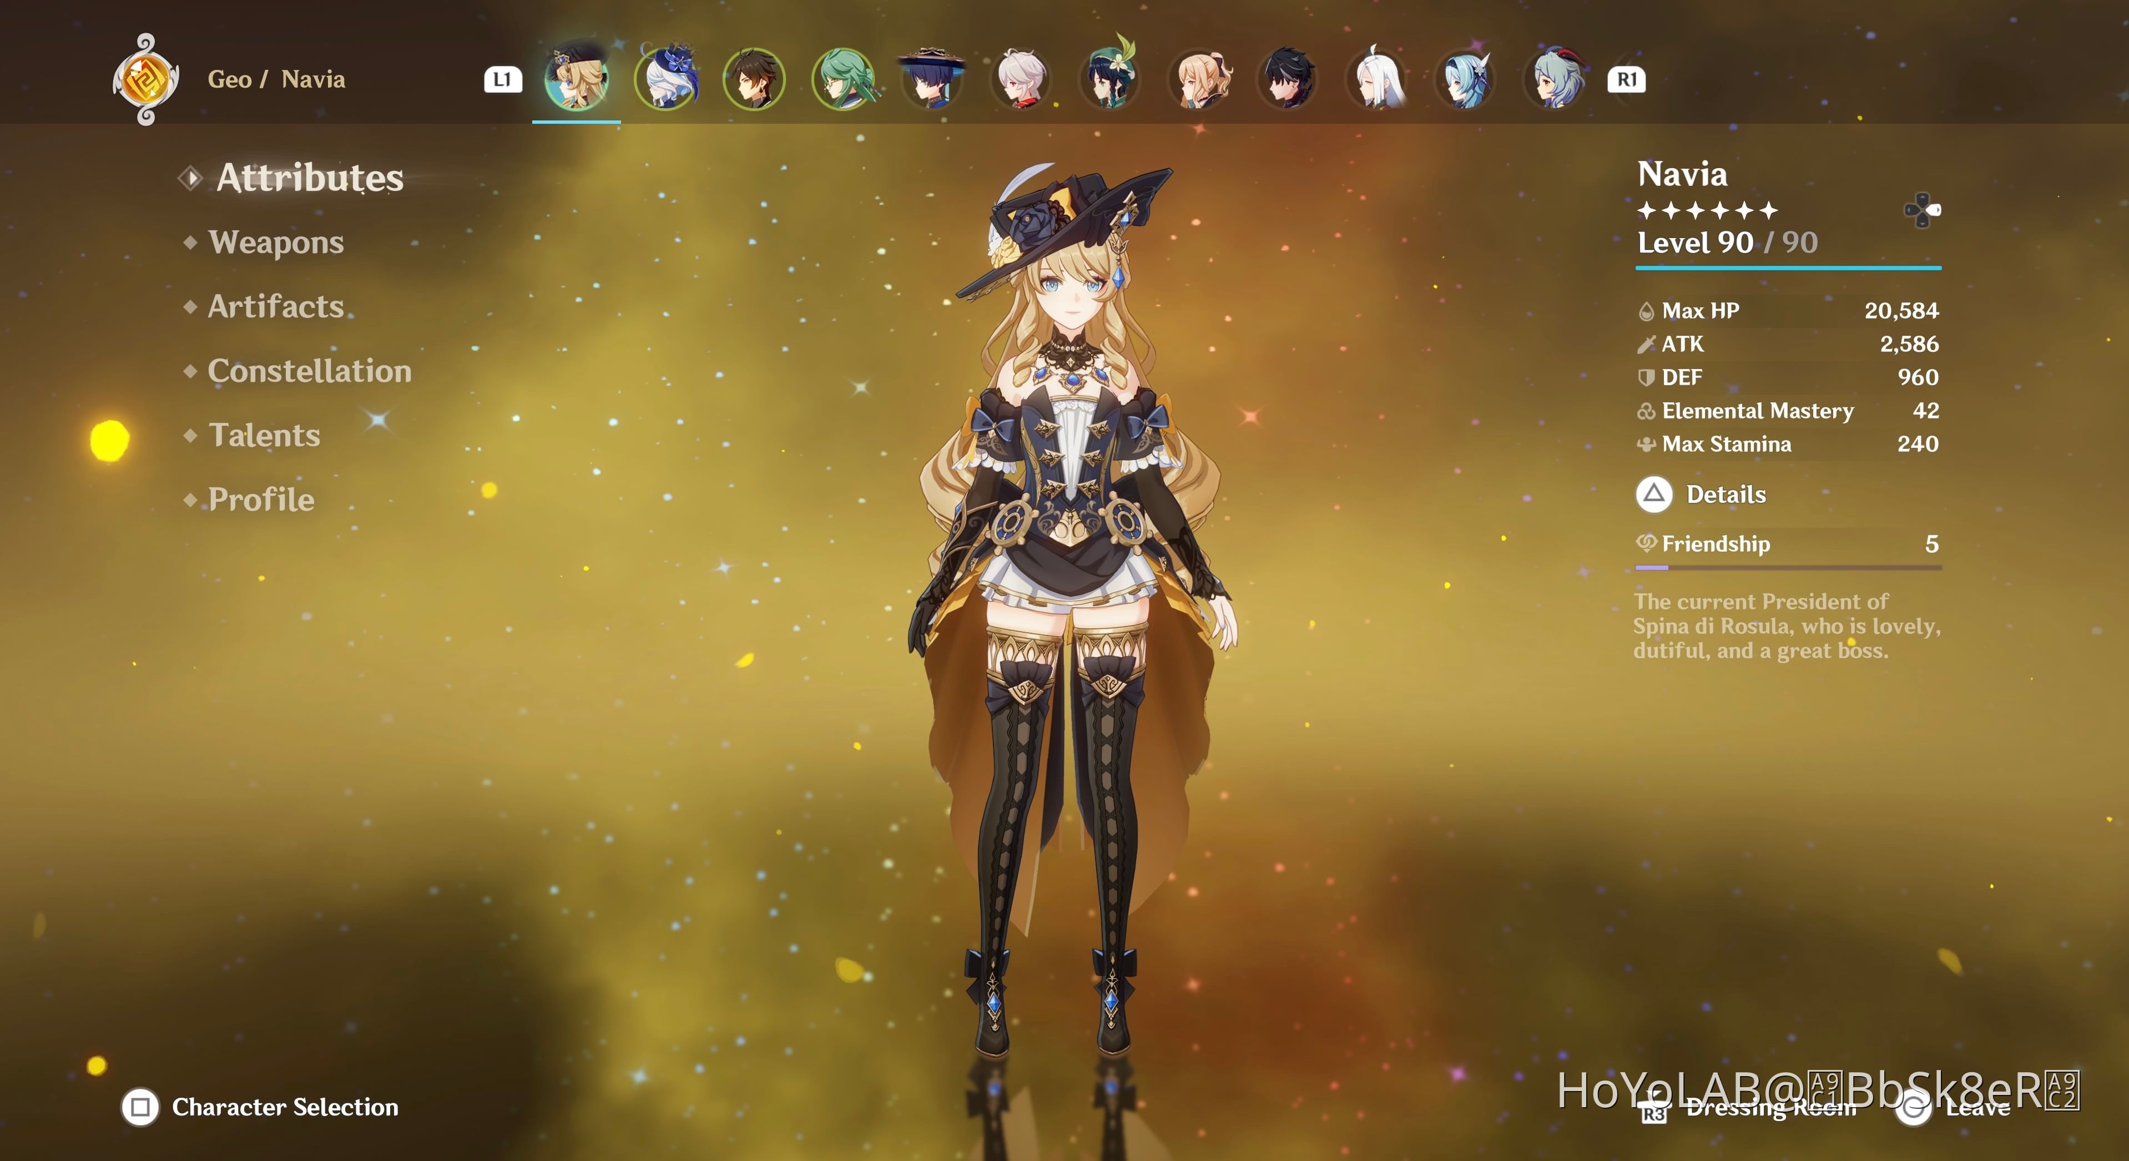Select Kazuha's white-haired portrait
2129x1161 pixels.
click(1022, 78)
